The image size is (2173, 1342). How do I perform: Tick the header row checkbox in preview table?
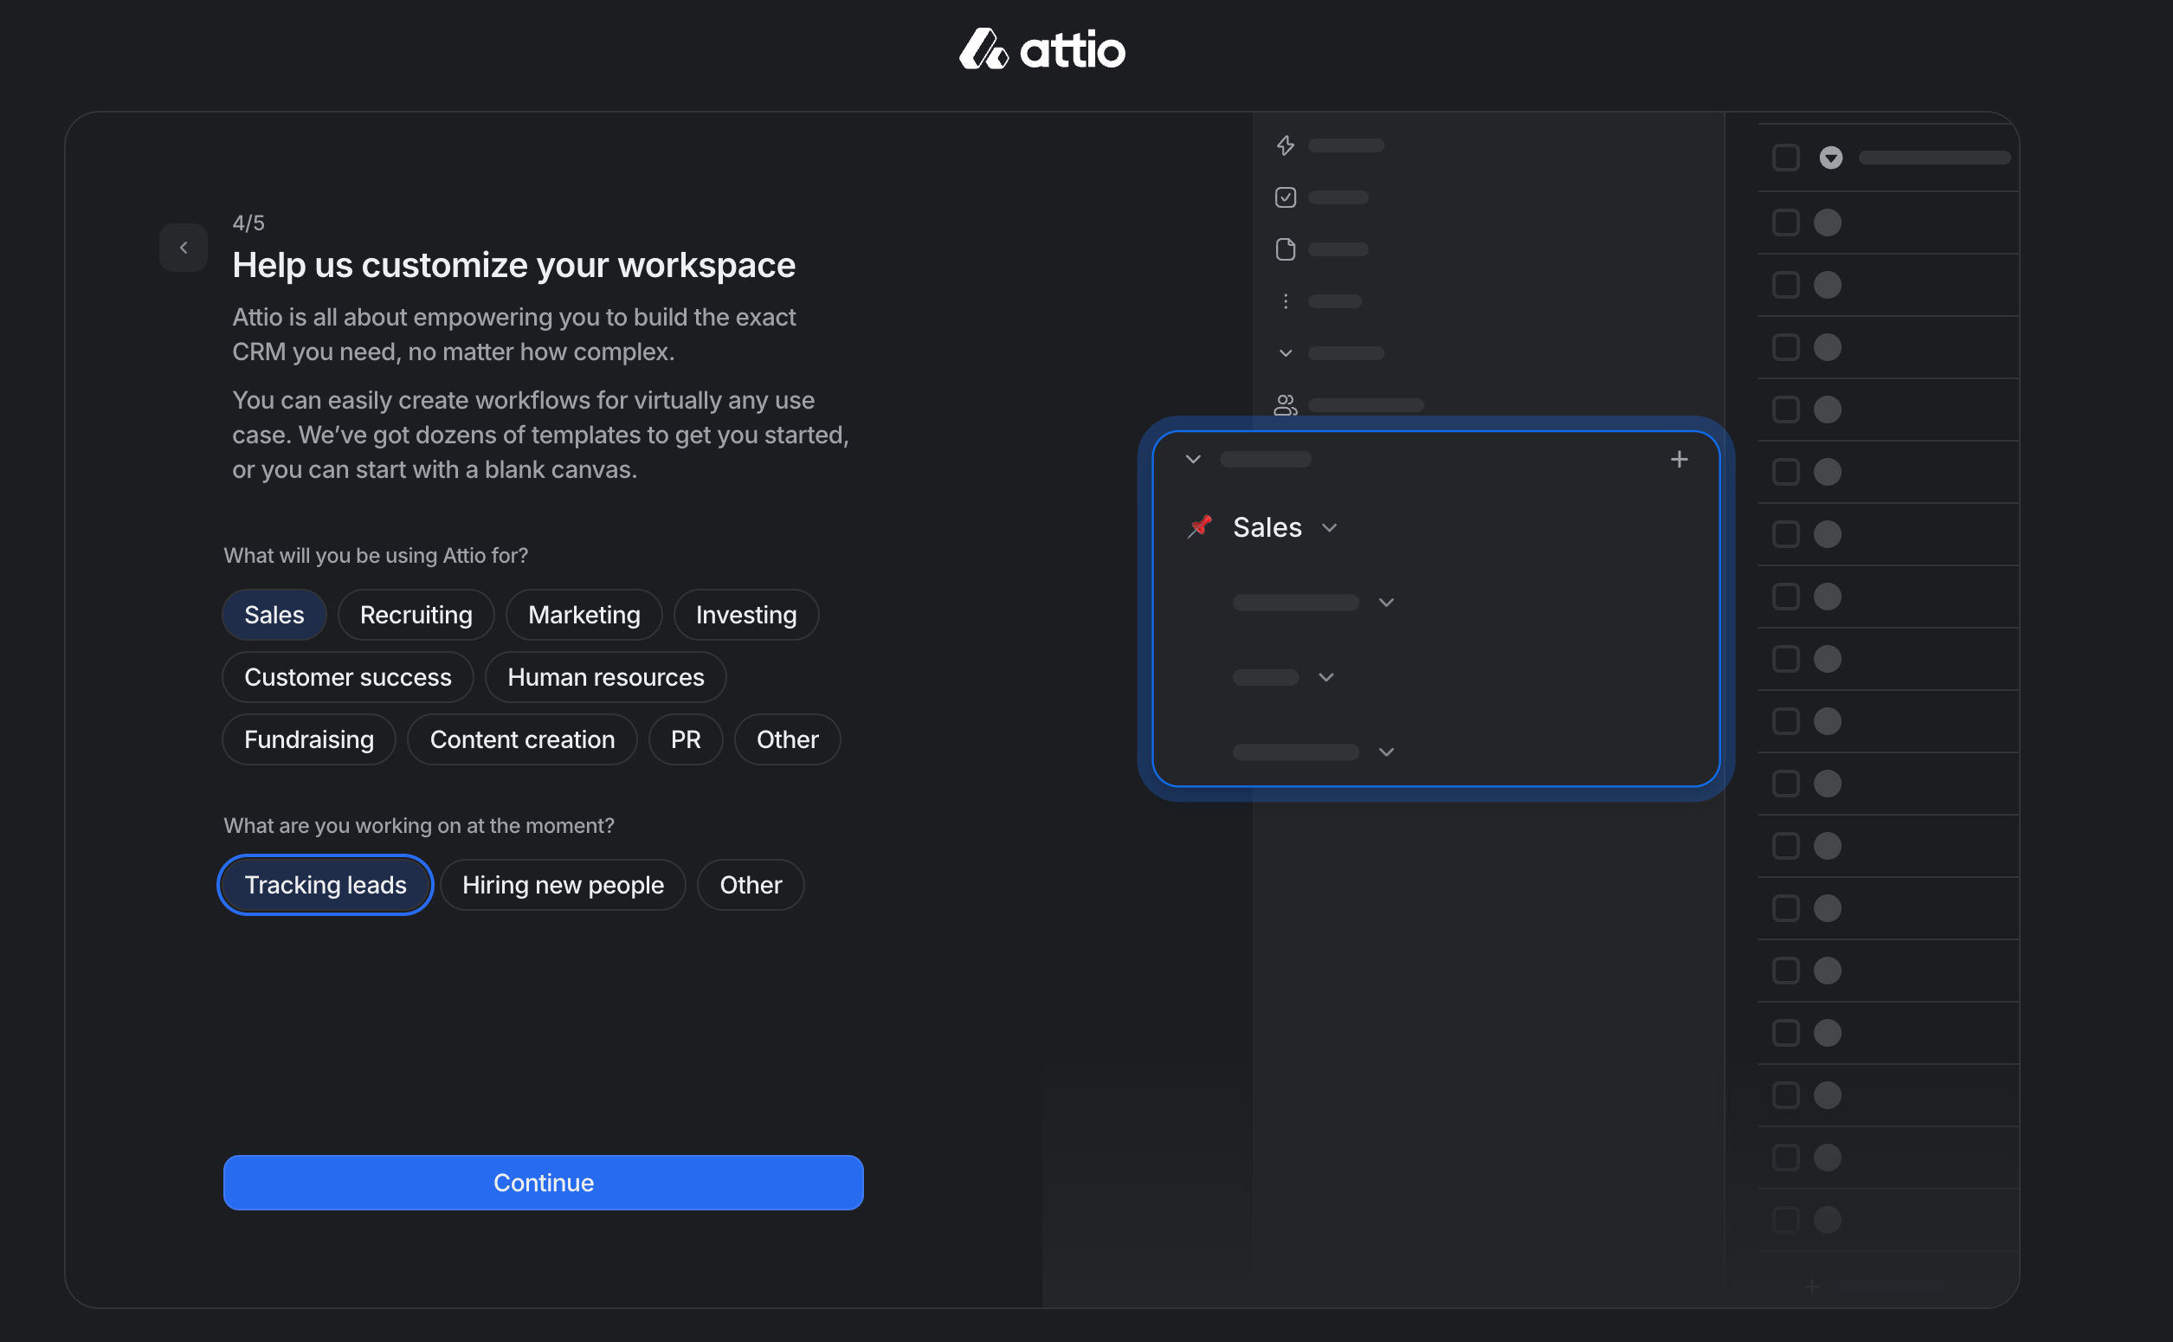[1785, 158]
